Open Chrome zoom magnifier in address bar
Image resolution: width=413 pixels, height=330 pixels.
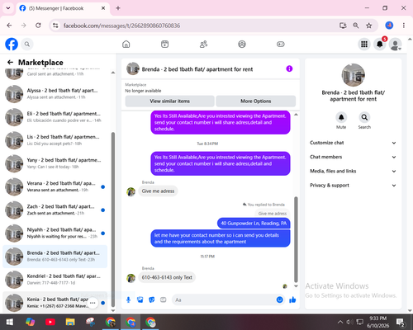coord(356,26)
